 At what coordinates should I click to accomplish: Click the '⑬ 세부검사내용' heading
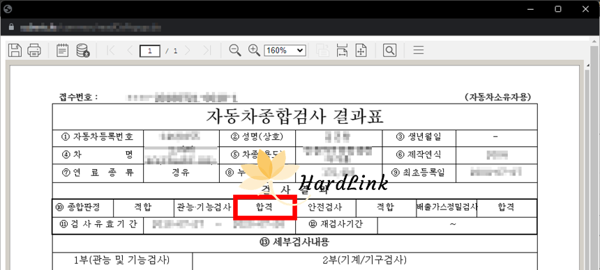294,242
